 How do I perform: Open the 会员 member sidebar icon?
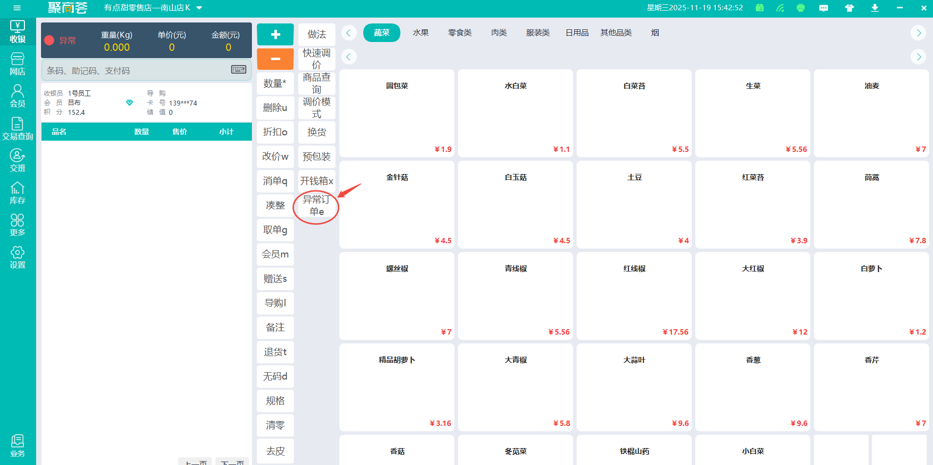pyautogui.click(x=18, y=96)
